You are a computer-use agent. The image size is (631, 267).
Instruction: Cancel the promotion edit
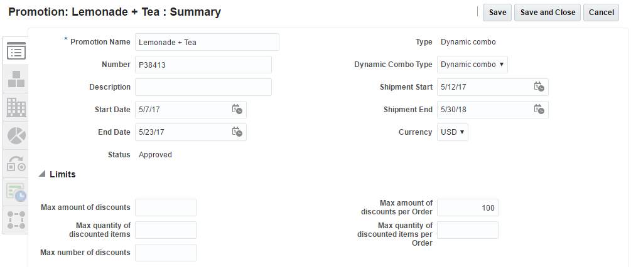(601, 13)
